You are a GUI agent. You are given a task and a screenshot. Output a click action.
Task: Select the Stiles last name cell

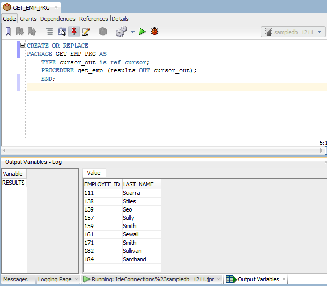pos(141,201)
